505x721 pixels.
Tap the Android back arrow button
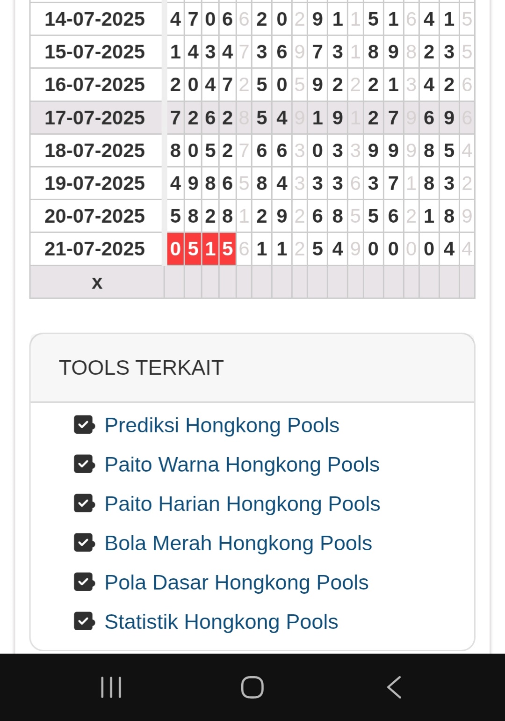(x=394, y=687)
